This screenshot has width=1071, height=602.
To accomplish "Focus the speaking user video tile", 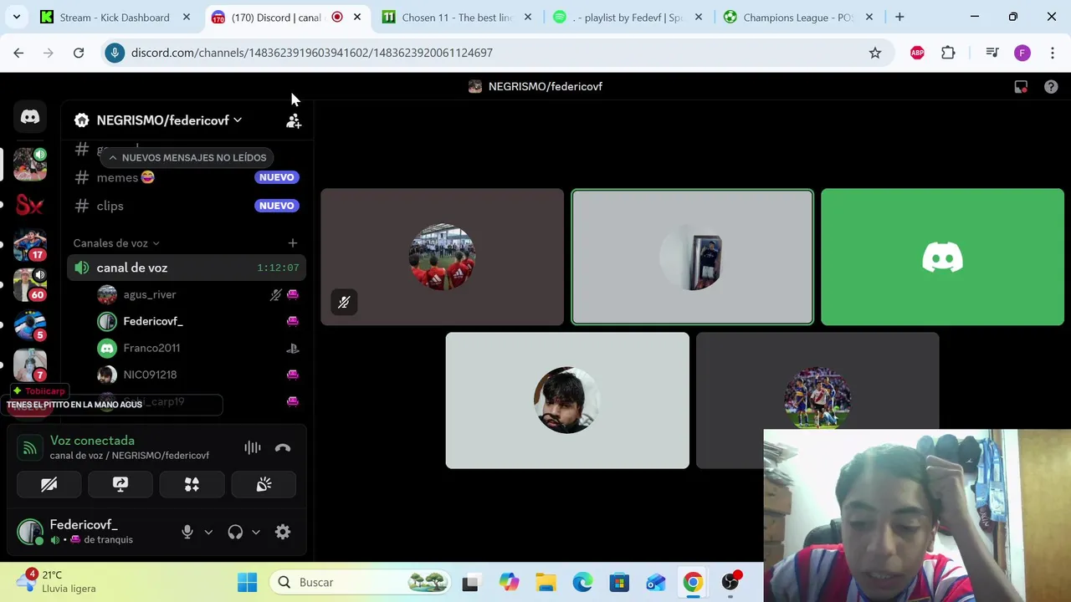I will pos(692,257).
